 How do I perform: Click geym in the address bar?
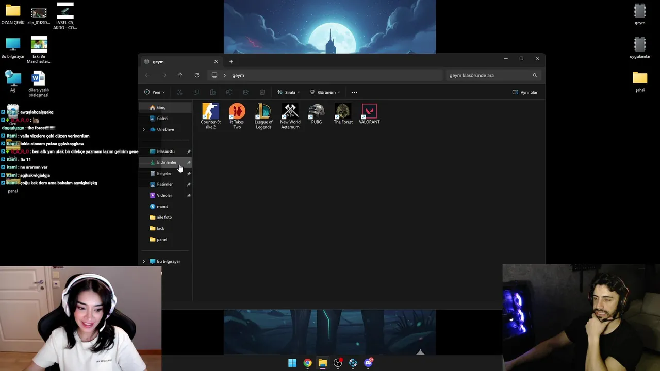tap(238, 75)
